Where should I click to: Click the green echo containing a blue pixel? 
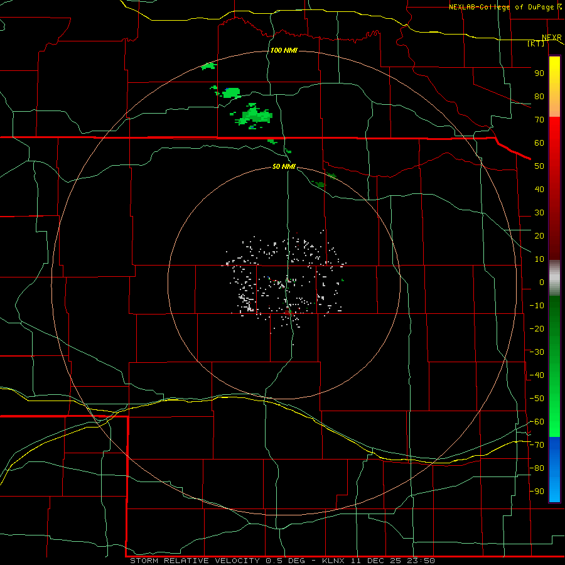tap(230, 93)
